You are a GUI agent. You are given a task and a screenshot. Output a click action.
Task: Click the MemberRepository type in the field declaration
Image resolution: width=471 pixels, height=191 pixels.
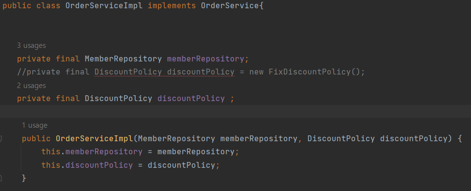[x=123, y=59]
